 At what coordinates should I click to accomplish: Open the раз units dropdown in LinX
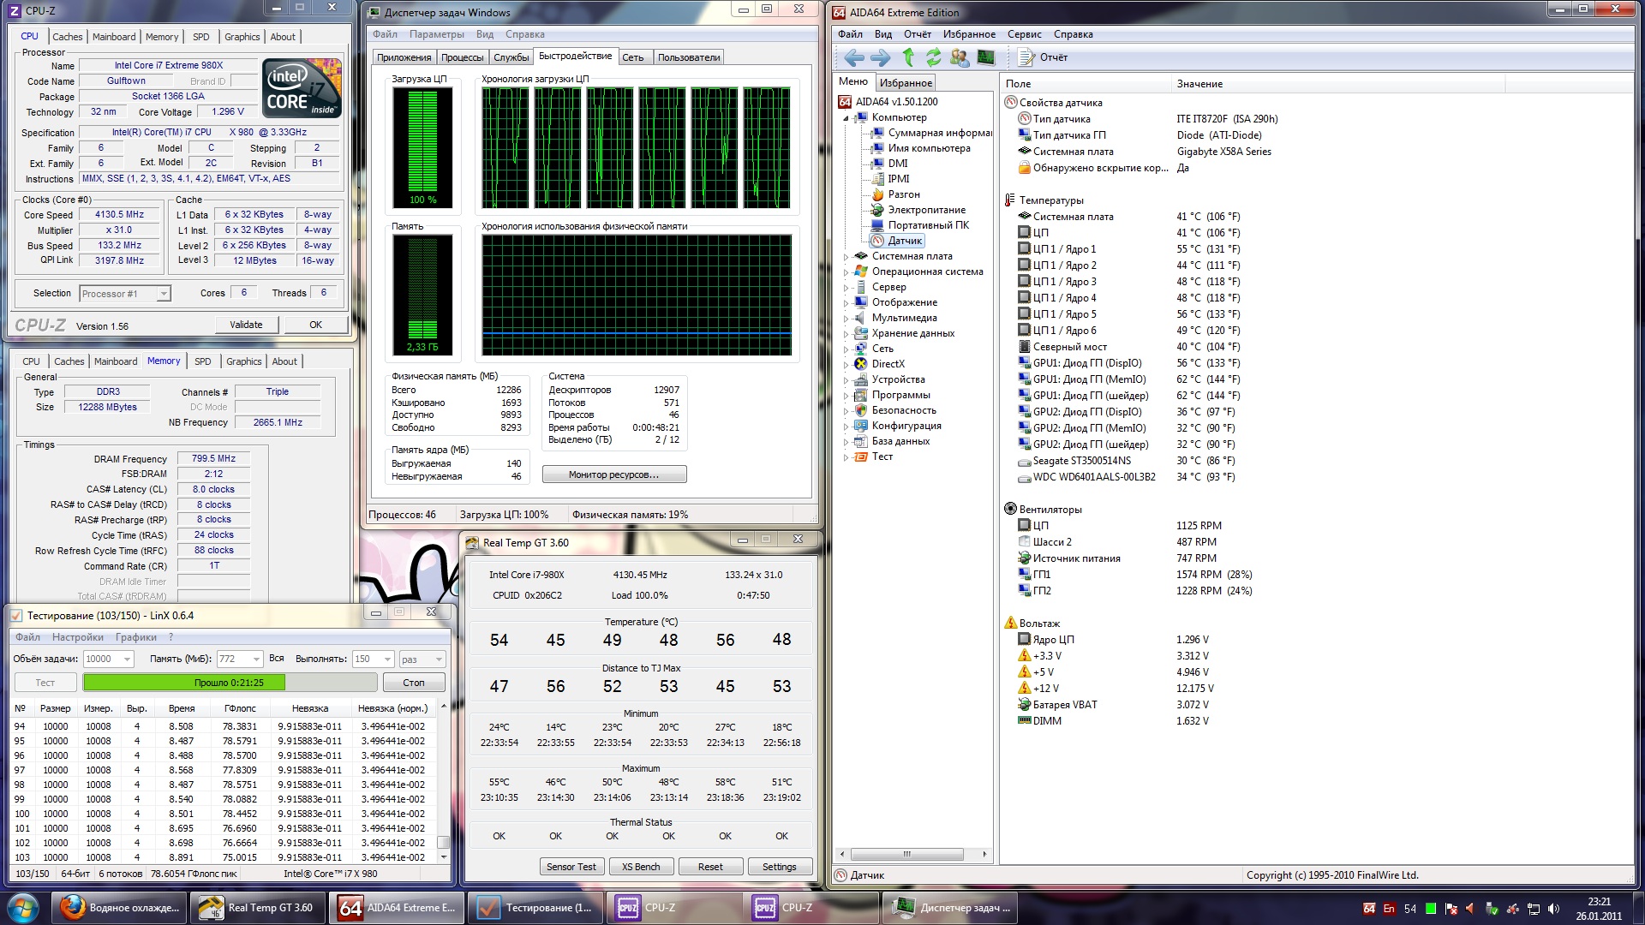[422, 659]
